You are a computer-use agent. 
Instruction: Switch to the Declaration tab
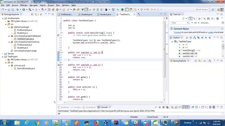point(89,107)
